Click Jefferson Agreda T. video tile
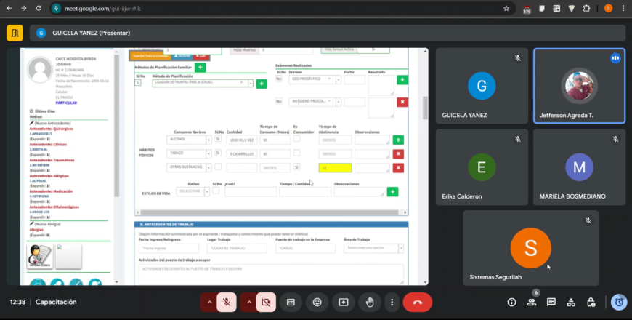This screenshot has height=320, width=632. (579, 86)
